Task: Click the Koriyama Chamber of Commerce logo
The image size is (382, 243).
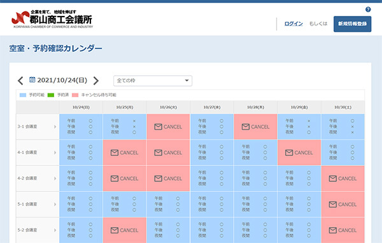Action: [x=52, y=19]
